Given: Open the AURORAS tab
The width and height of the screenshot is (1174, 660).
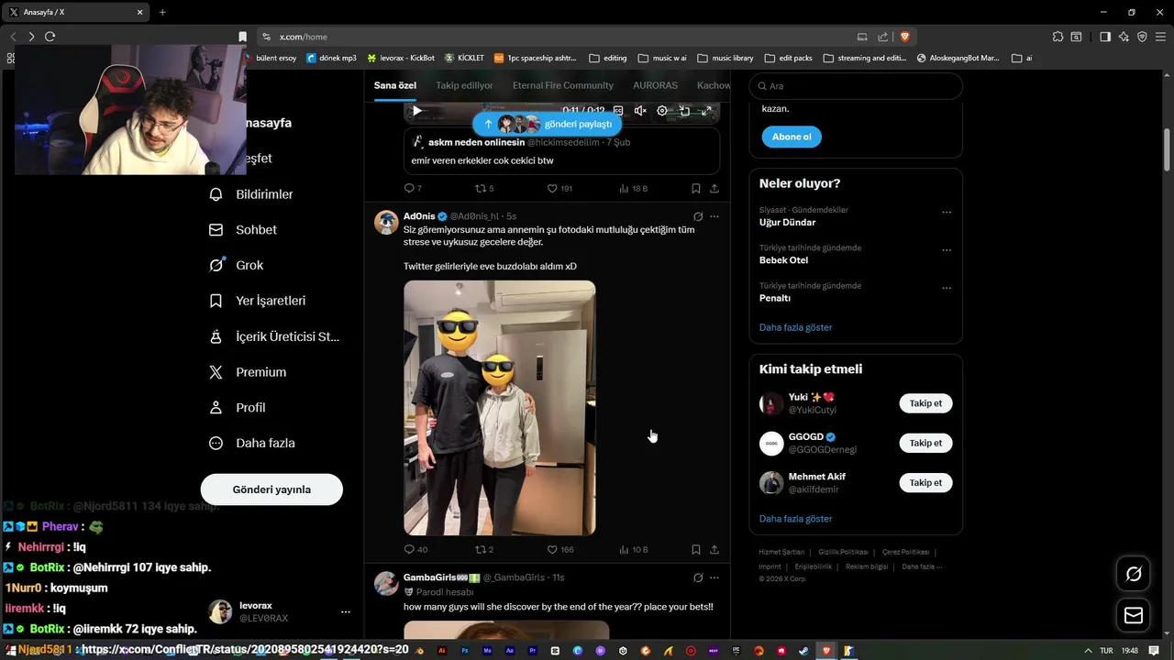Looking at the screenshot, I should pos(655,85).
